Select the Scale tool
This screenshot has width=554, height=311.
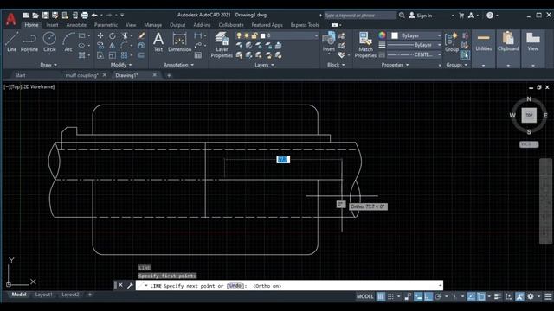coord(112,55)
